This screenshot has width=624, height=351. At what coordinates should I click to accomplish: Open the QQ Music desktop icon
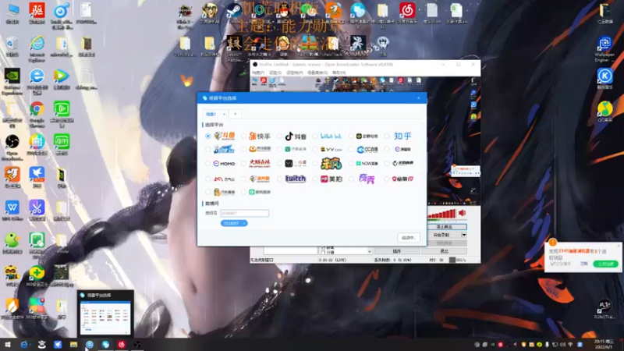tap(604, 112)
